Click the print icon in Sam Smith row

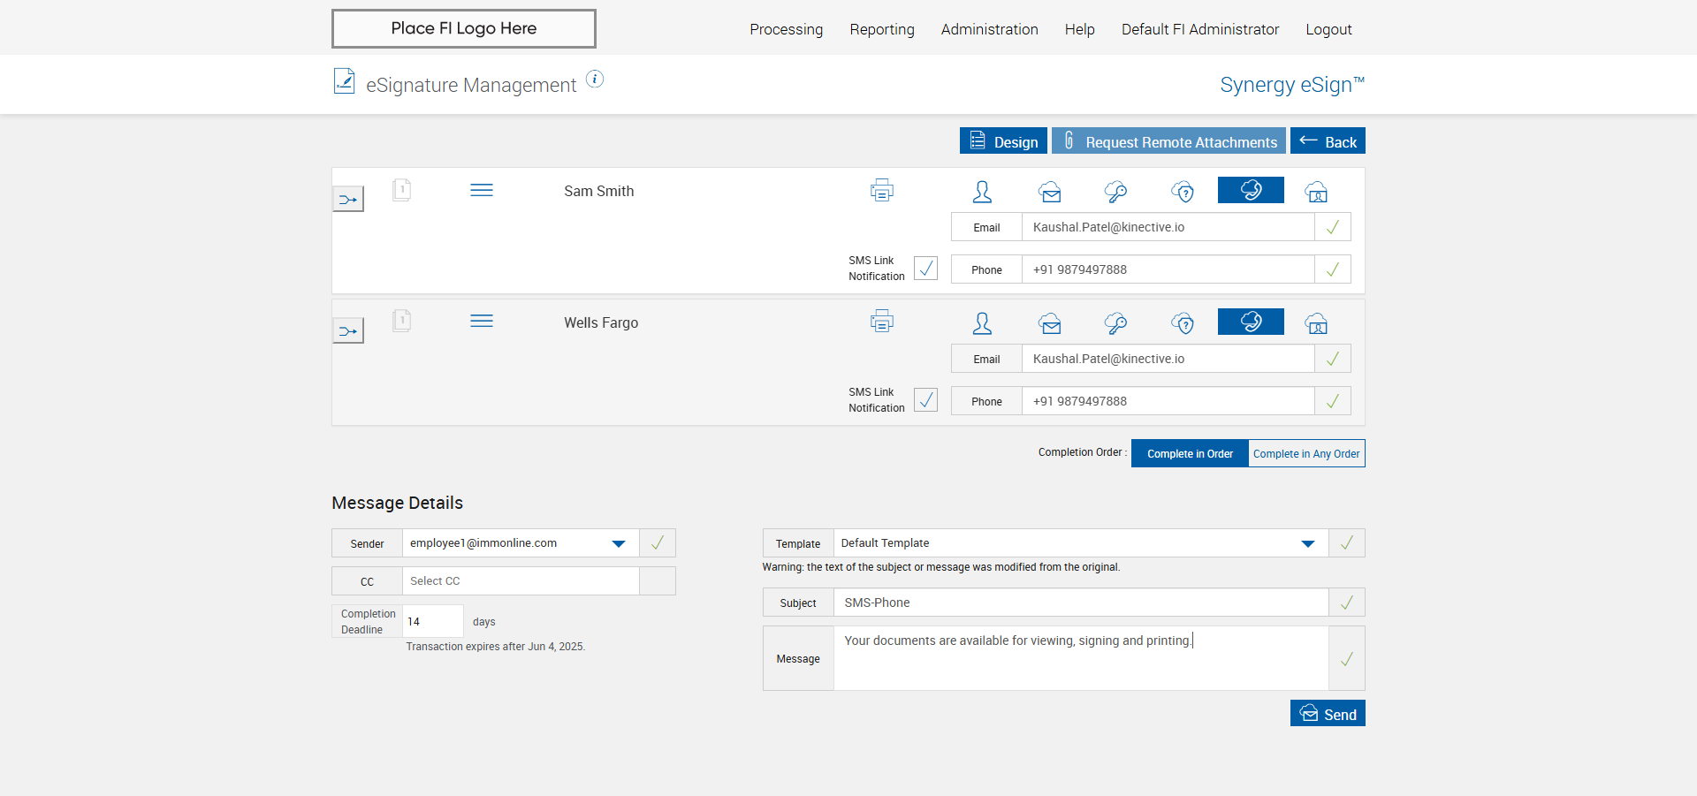click(x=881, y=190)
